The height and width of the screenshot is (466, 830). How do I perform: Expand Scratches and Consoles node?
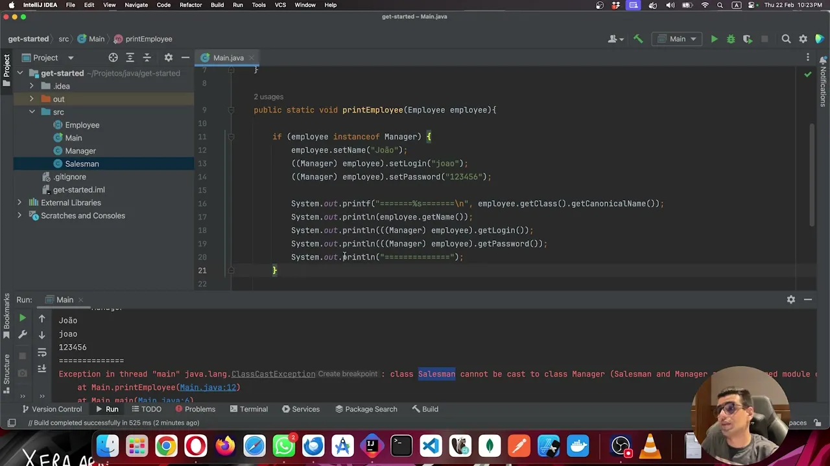click(x=19, y=216)
